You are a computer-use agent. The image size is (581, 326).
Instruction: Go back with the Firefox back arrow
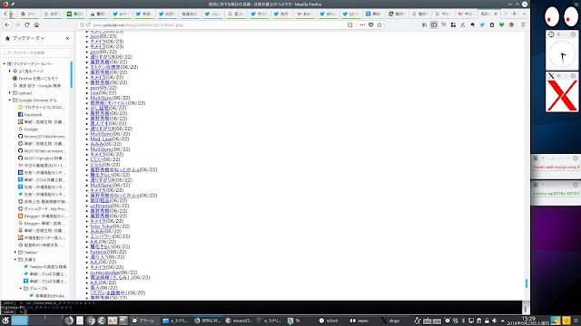[7, 24]
